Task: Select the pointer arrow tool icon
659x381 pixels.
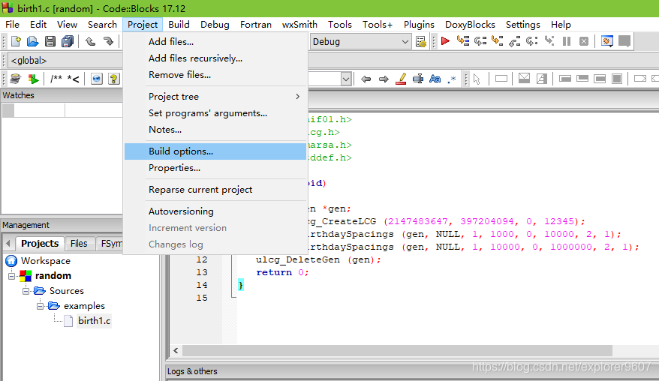Action: coord(477,79)
